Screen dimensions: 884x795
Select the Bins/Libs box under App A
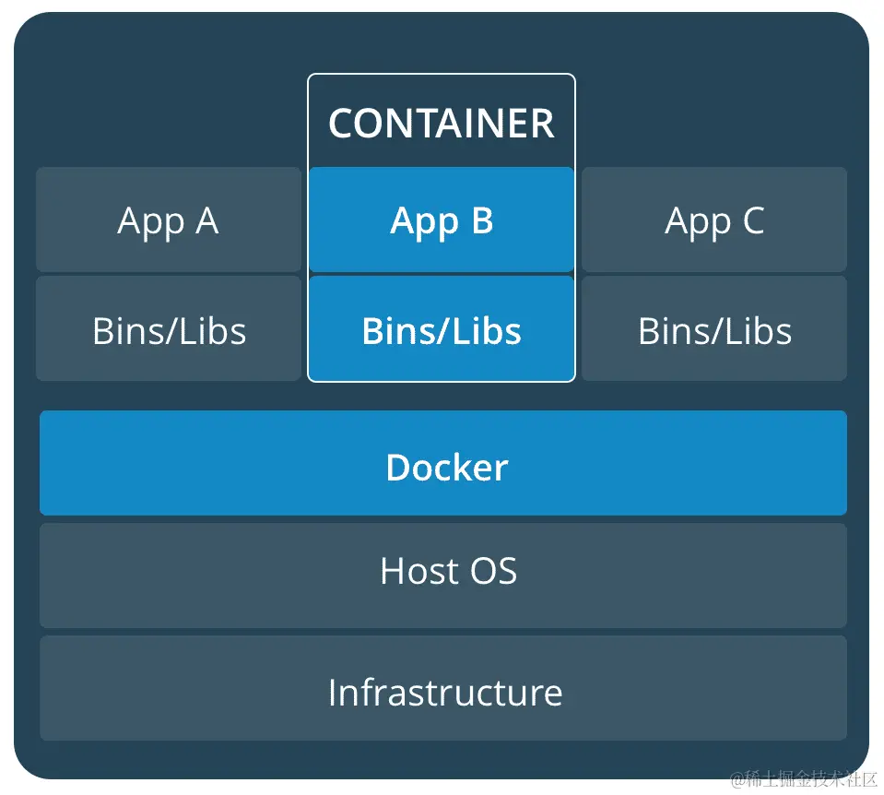point(169,329)
